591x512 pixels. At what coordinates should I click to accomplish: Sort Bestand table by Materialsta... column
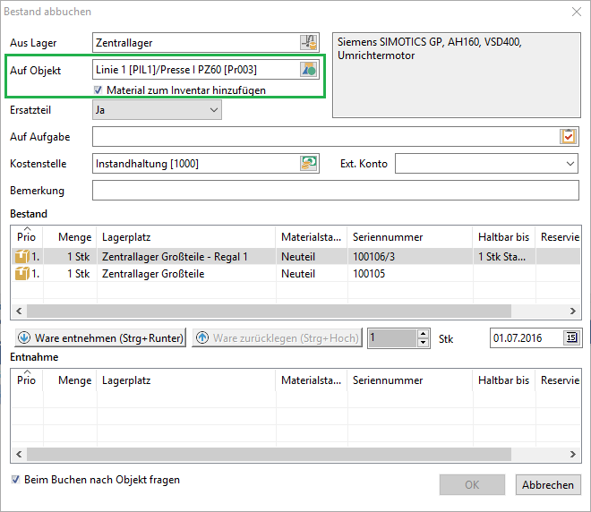coord(312,237)
